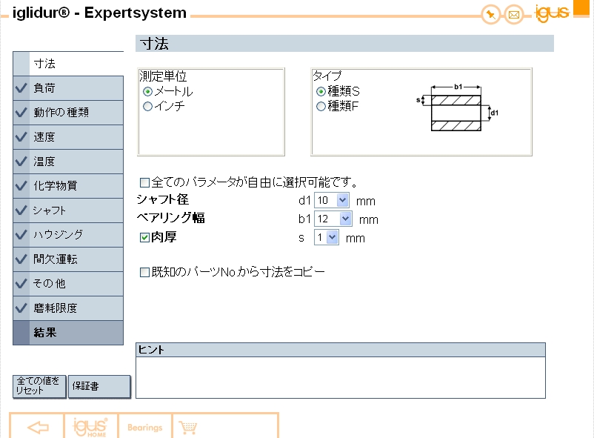Click the タイプ group label
Viewport: 594px width, 438px height.
point(327,76)
